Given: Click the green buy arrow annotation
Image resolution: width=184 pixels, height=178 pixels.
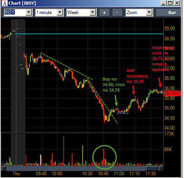Looking at the screenshot, I should click(116, 100).
